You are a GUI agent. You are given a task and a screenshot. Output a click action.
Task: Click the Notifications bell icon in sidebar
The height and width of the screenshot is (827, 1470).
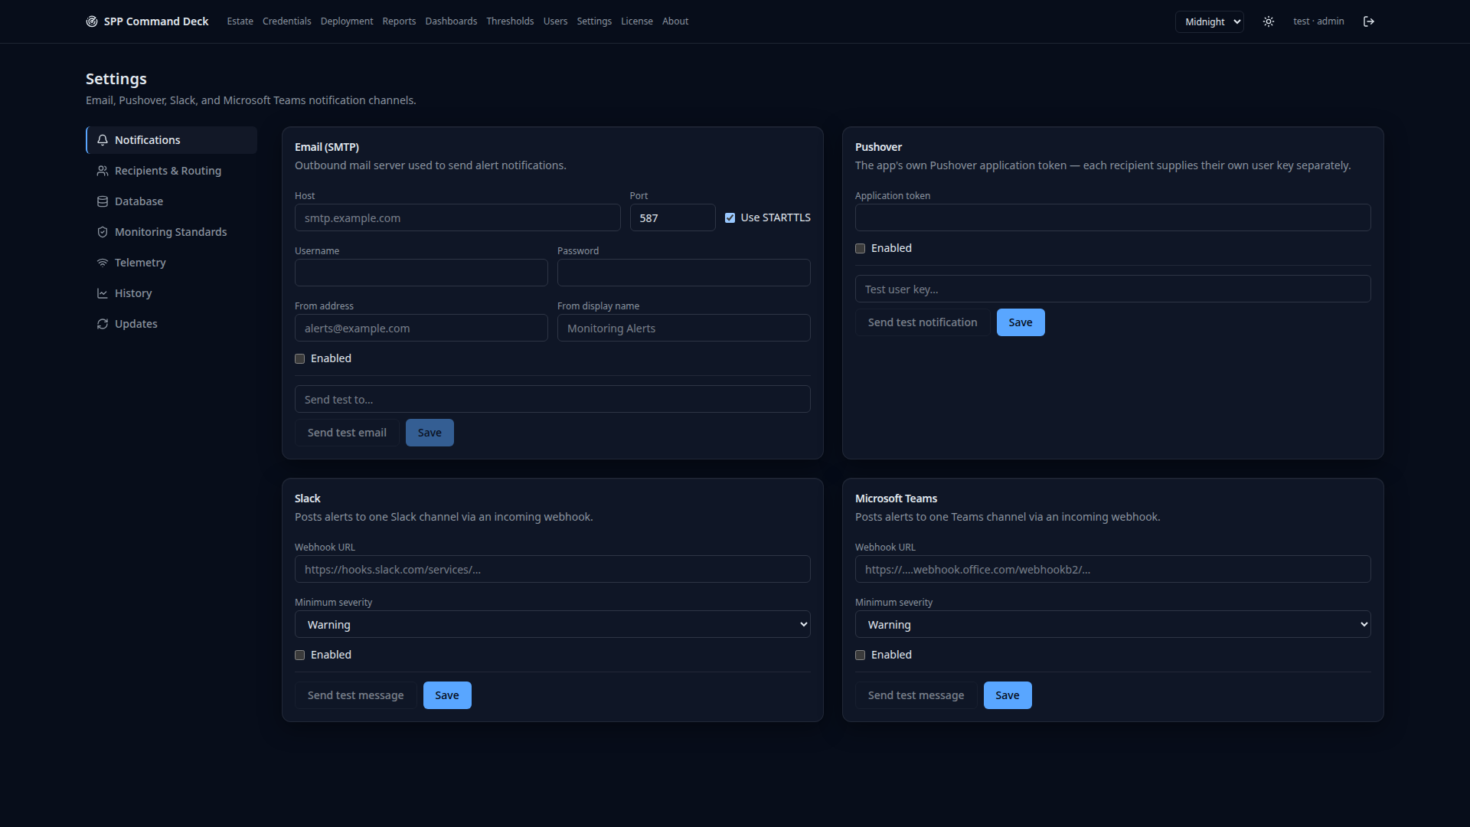click(x=103, y=140)
